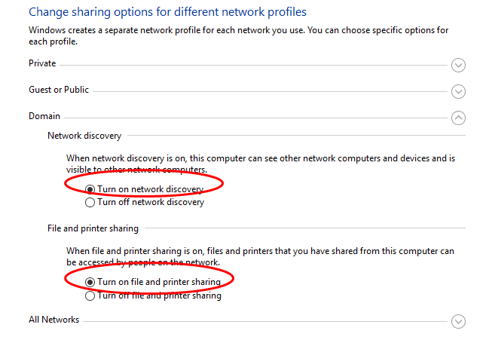This screenshot has height=346, width=489.
Task: Expand the Private profile chevron
Action: (458, 65)
